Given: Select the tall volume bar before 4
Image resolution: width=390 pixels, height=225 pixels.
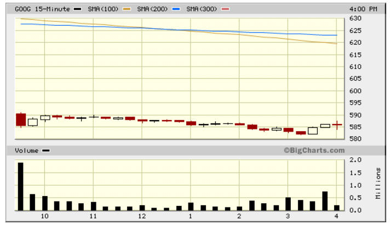Looking at the screenshot, I should coord(325,201).
